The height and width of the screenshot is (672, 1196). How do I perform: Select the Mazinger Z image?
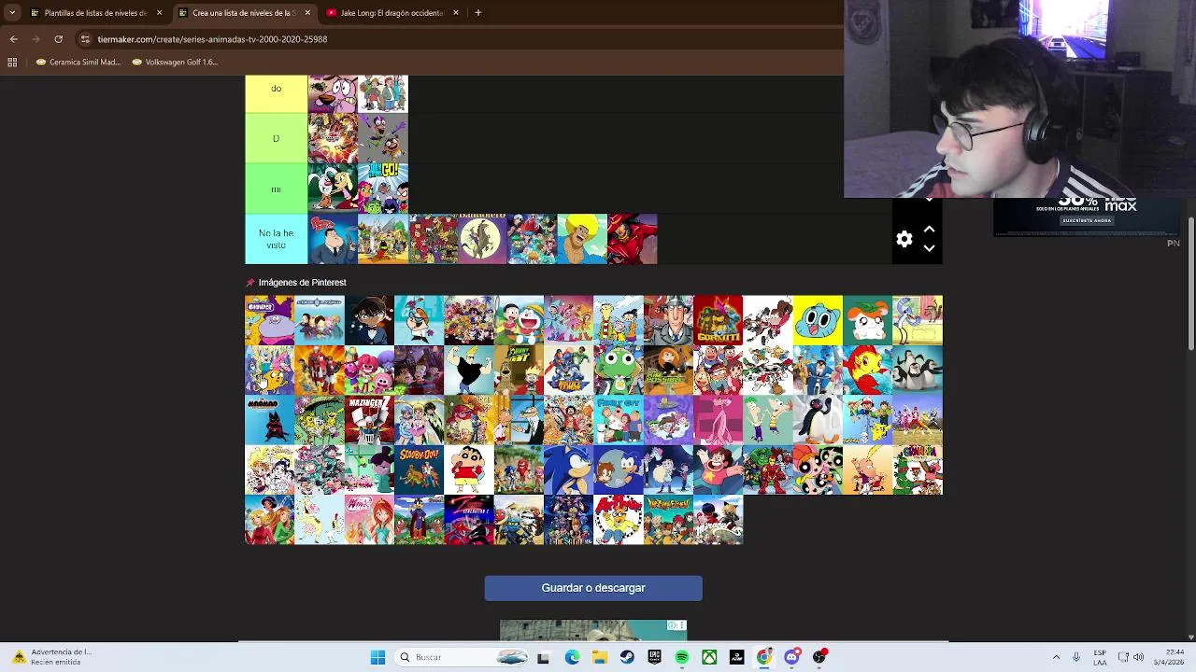(369, 420)
